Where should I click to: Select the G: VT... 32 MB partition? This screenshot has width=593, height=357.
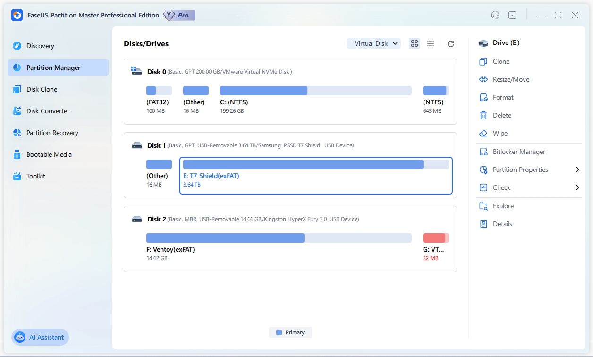click(436, 247)
